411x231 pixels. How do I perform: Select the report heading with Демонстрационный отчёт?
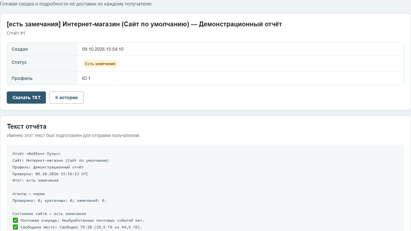tap(144, 24)
